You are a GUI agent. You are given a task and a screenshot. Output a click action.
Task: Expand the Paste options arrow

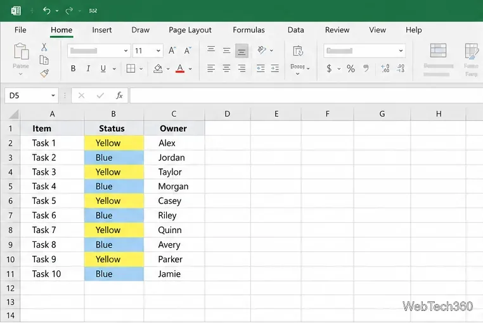[x=21, y=74]
